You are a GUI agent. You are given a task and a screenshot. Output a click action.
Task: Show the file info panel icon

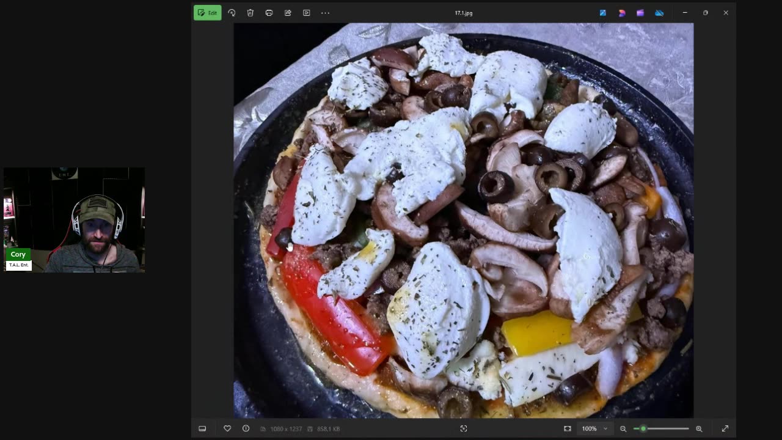pos(246,429)
